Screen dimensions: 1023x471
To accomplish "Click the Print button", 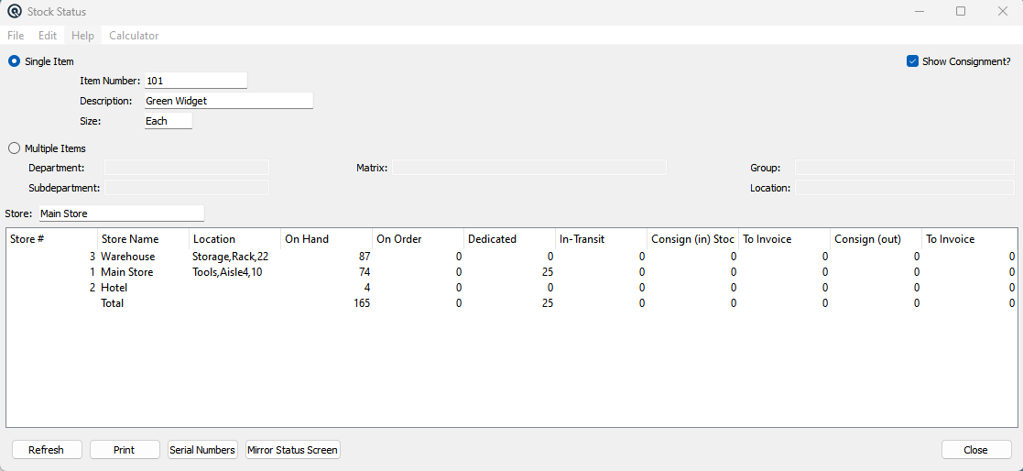I will tap(124, 450).
